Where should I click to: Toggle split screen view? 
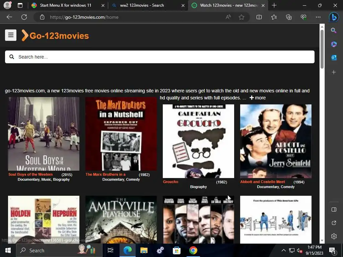click(x=259, y=17)
